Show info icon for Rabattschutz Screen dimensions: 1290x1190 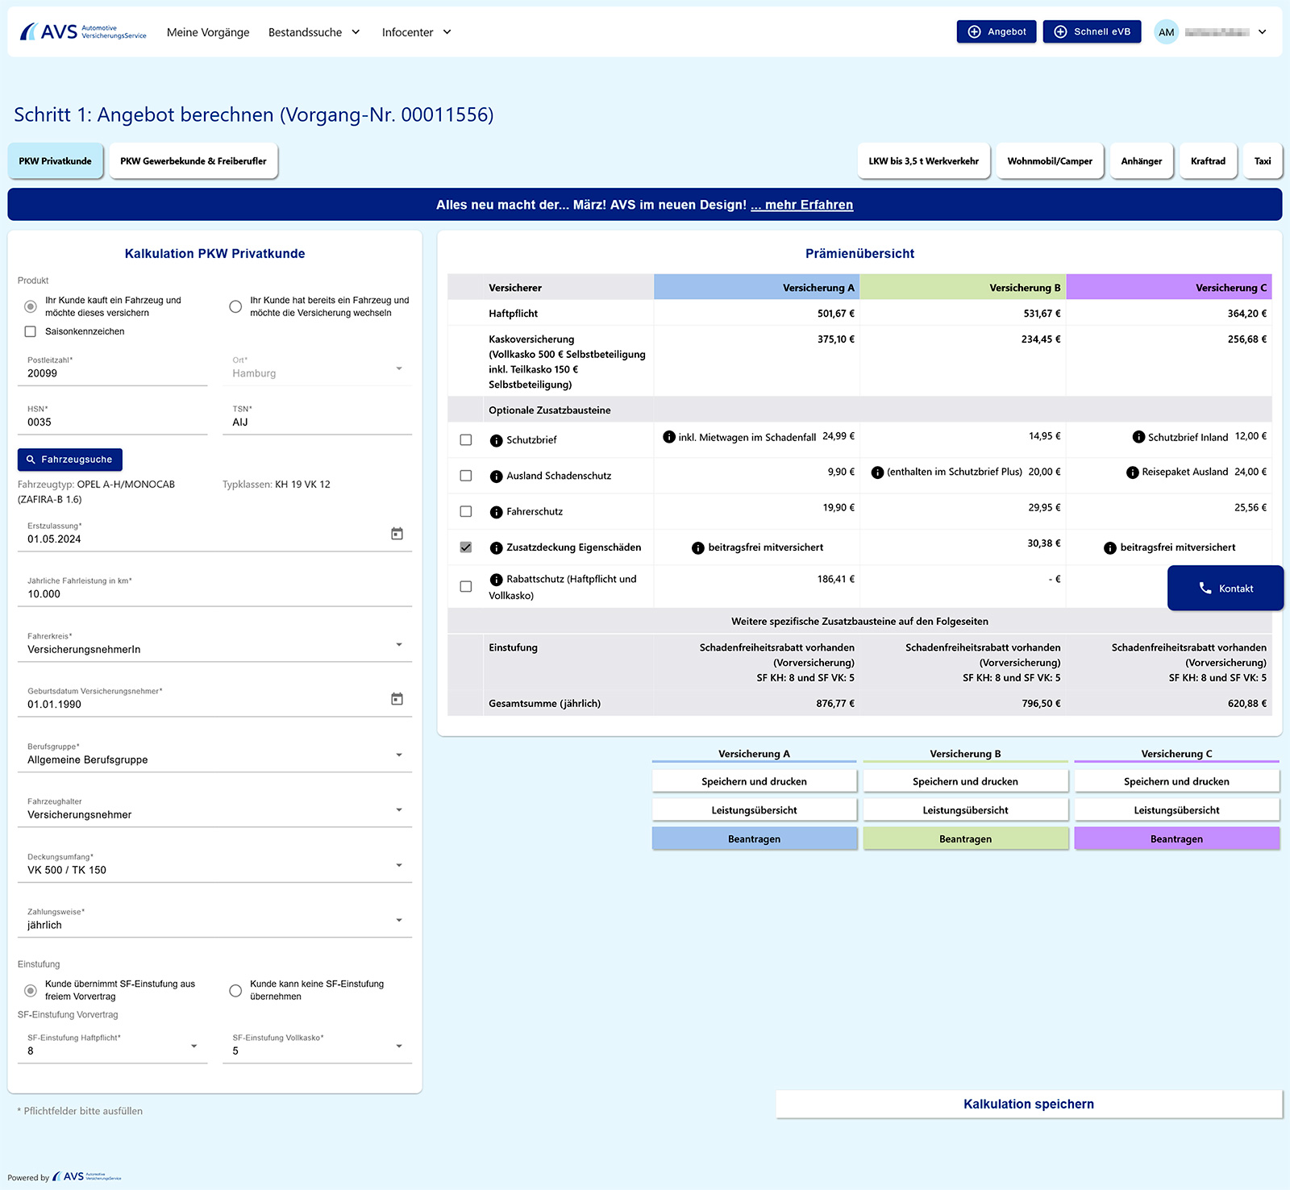coord(497,580)
